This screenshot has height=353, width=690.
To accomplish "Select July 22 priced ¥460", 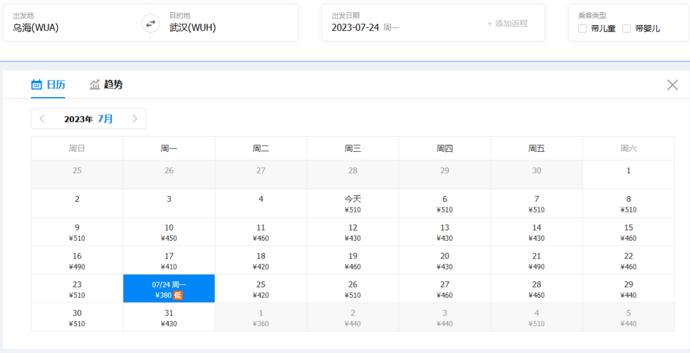I will [x=629, y=260].
